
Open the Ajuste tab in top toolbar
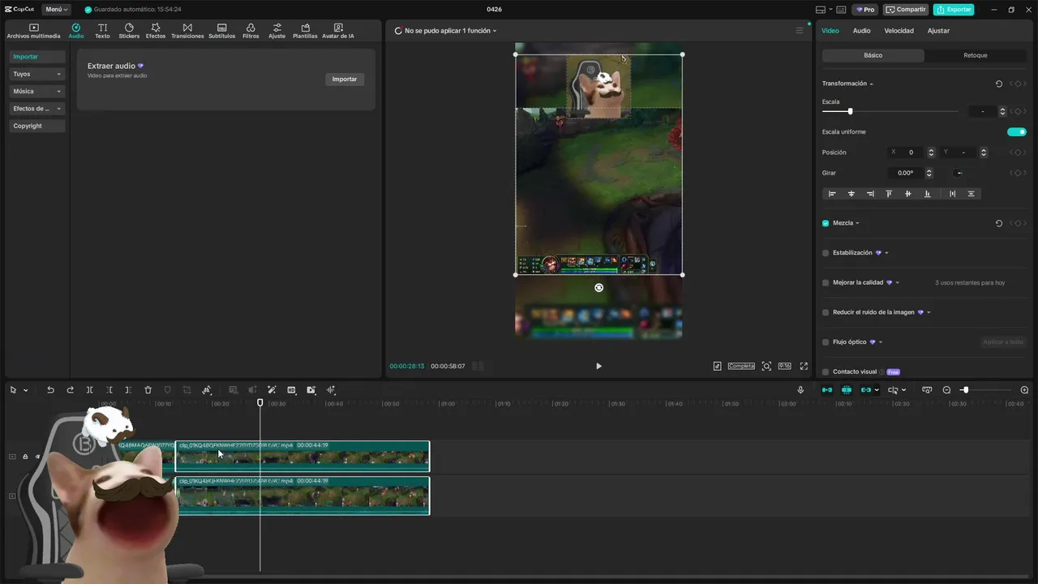(x=277, y=31)
